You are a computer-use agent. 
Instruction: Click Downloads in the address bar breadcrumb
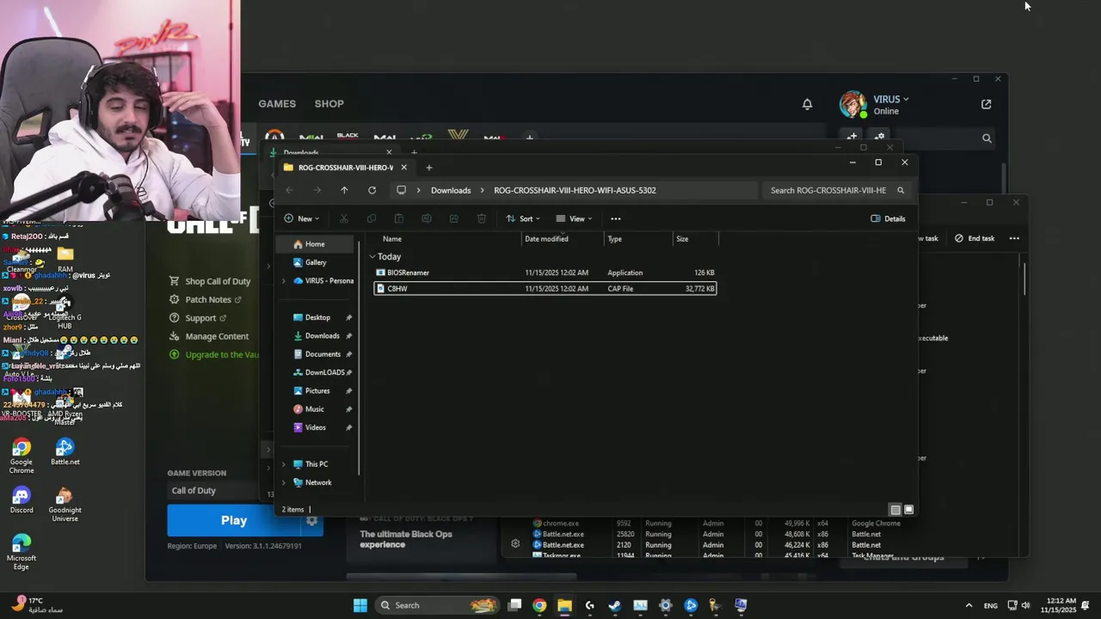pos(451,190)
